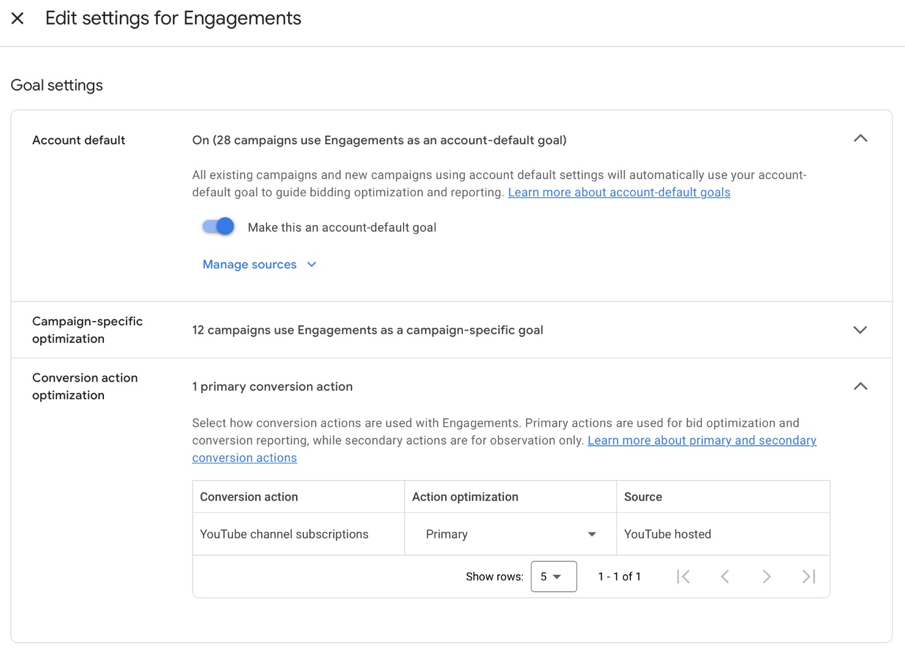This screenshot has width=905, height=653.
Task: Jump to the last page of the table
Action: (x=808, y=576)
